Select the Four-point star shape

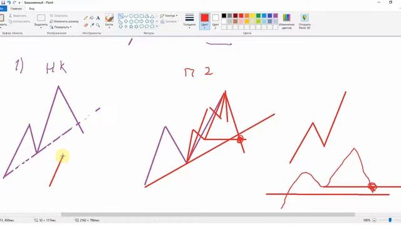tap(126, 26)
